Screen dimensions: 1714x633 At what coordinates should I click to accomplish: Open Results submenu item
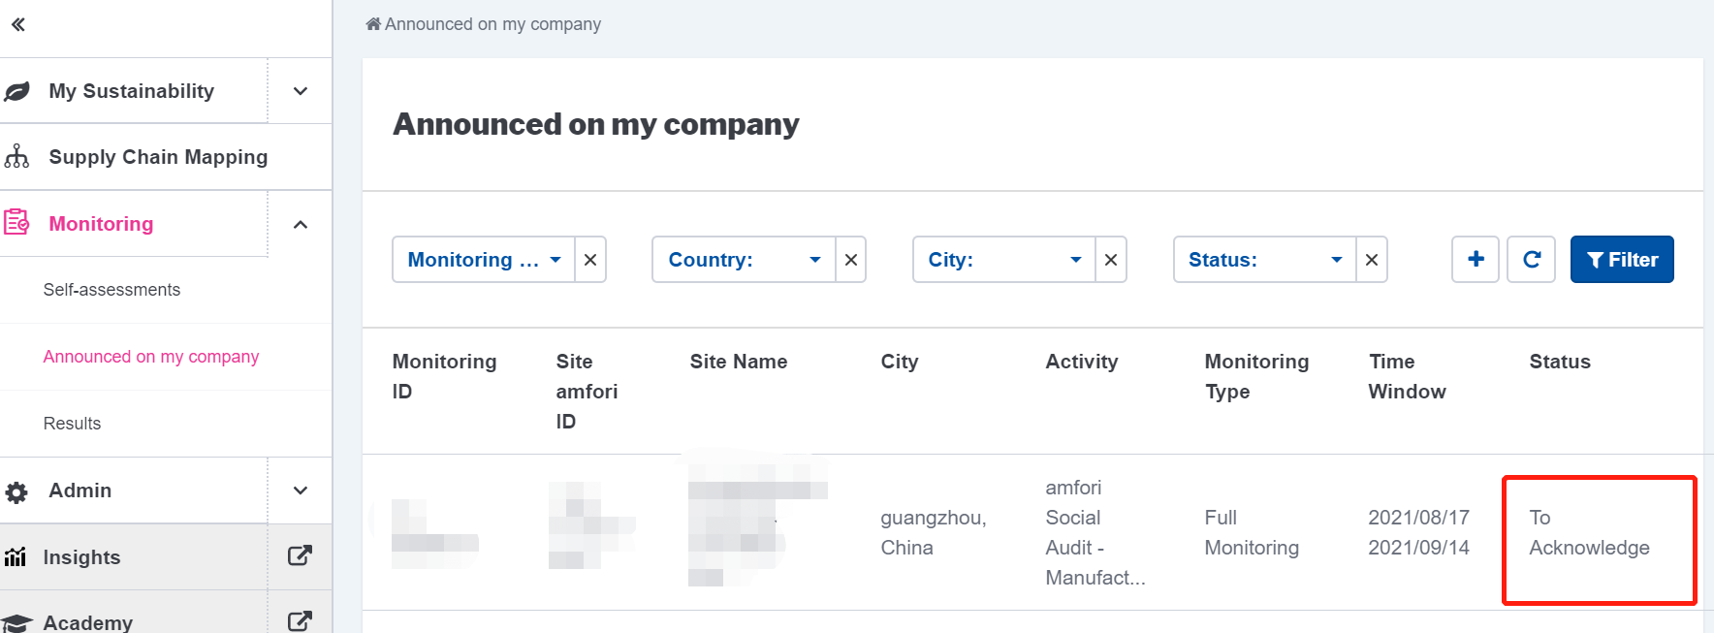pos(72,424)
